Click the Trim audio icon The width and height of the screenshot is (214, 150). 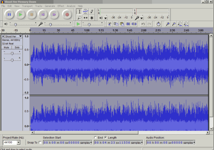[x=128, y=24]
